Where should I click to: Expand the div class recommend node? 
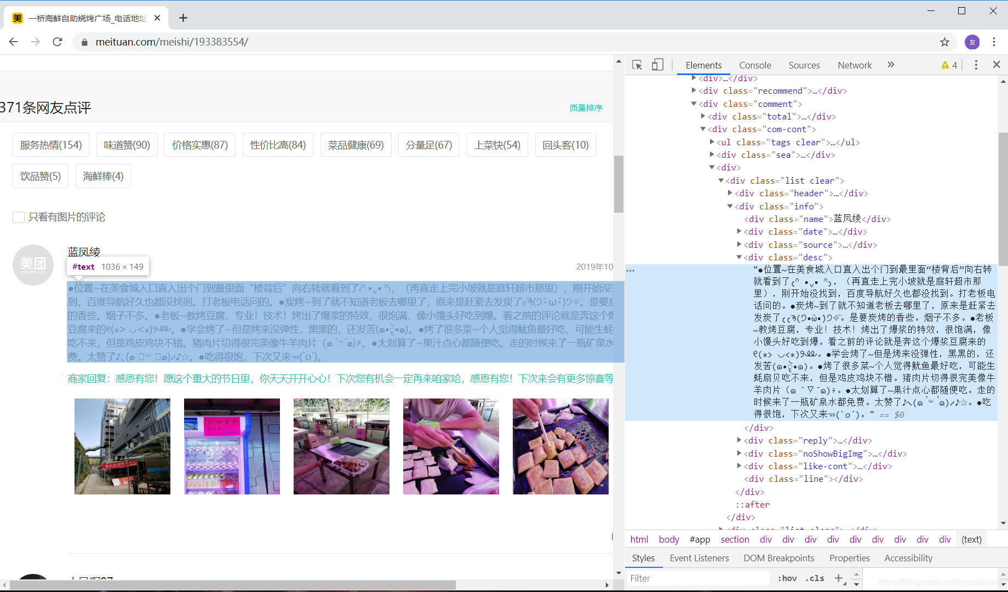(694, 90)
